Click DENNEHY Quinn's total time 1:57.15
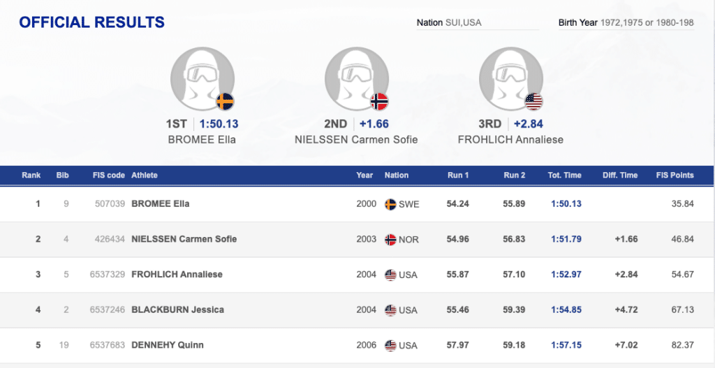This screenshot has height=368, width=715. 564,345
